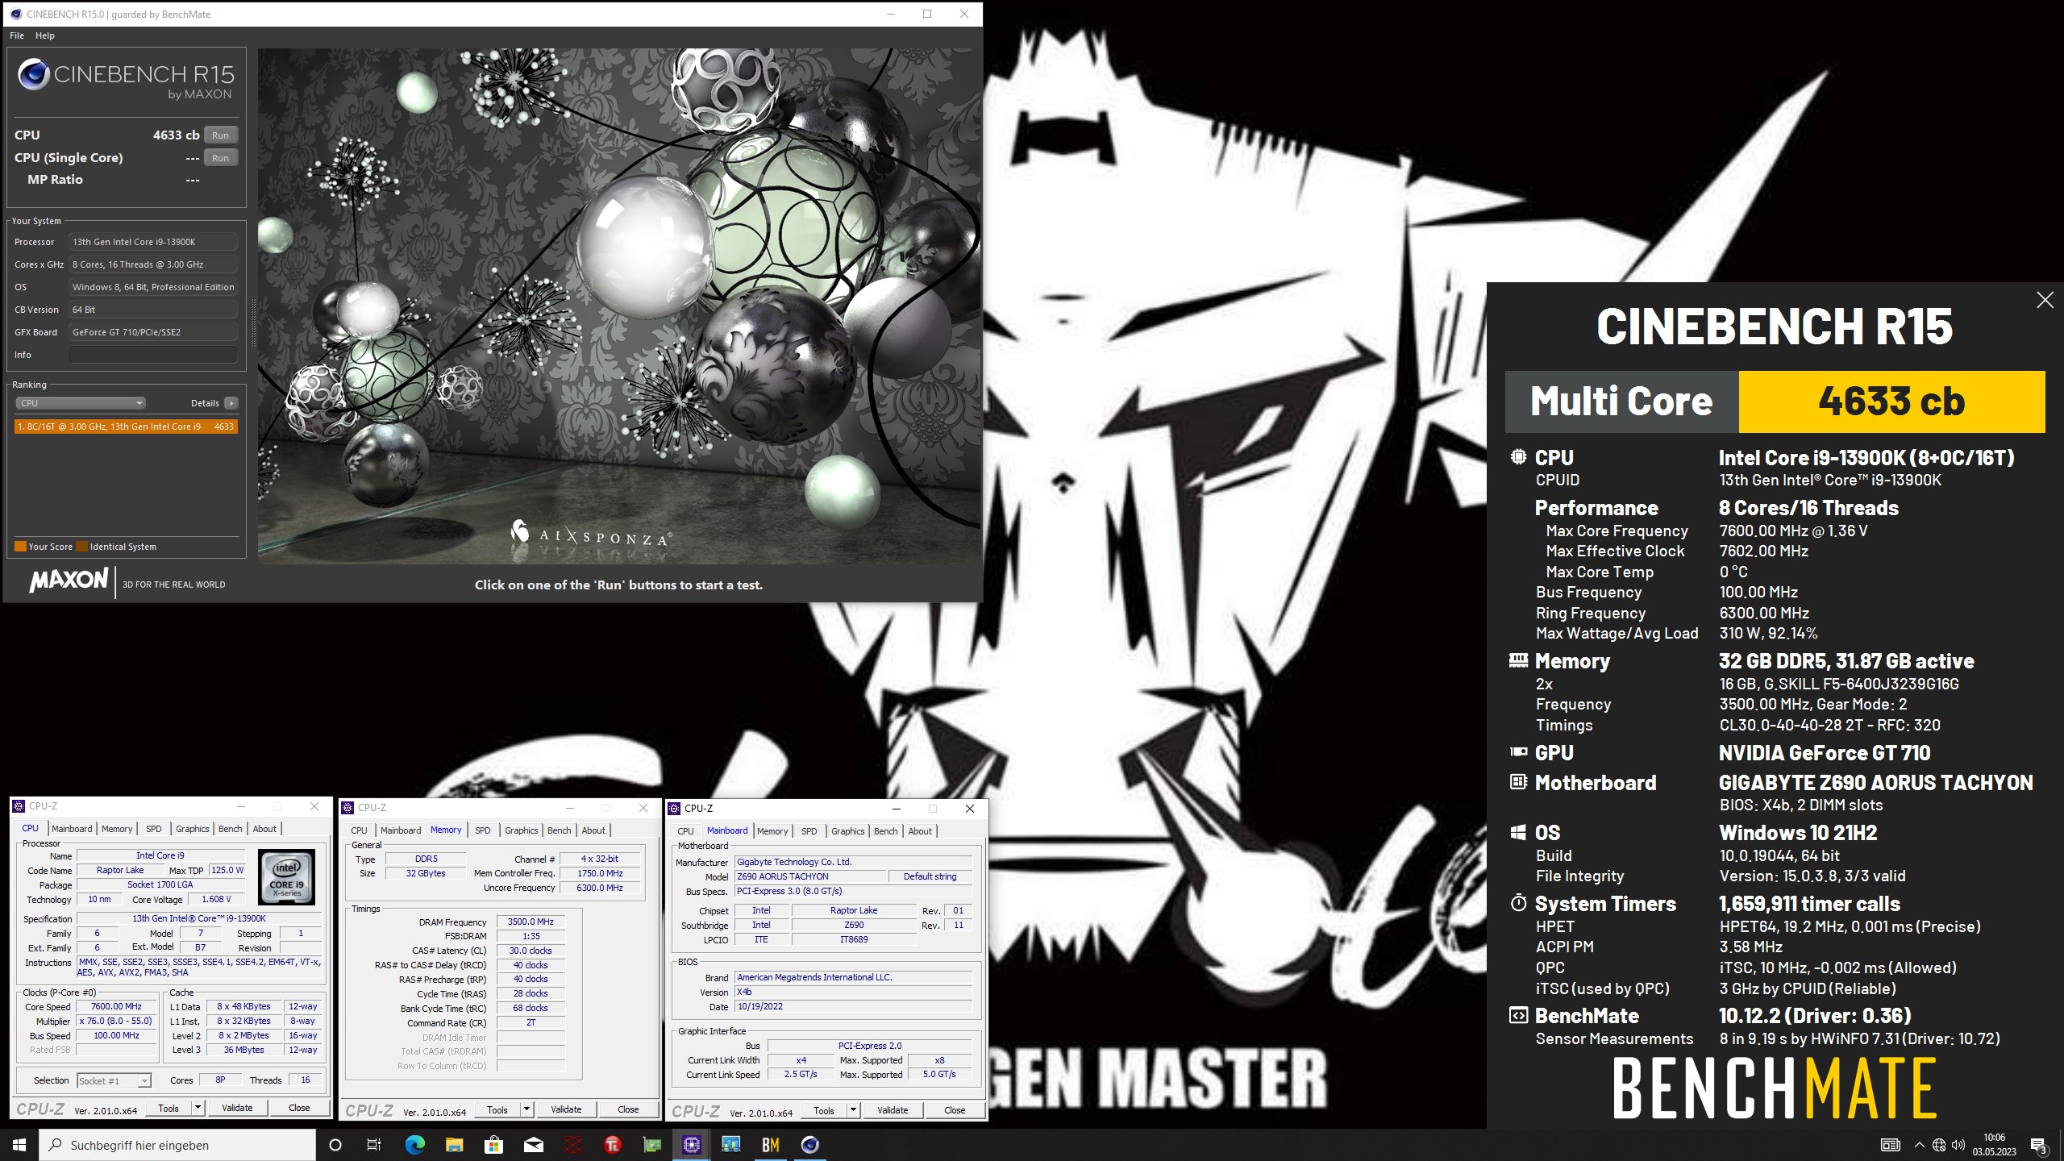This screenshot has height=1161, width=2064.
Task: Click the sidebar splitter grip in Cinebench
Action: pos(253,322)
